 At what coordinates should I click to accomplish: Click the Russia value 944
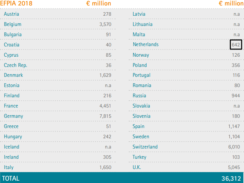click(235, 96)
